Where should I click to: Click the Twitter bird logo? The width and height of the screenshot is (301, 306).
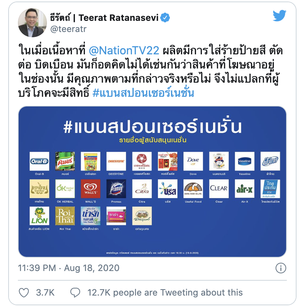click(x=279, y=15)
